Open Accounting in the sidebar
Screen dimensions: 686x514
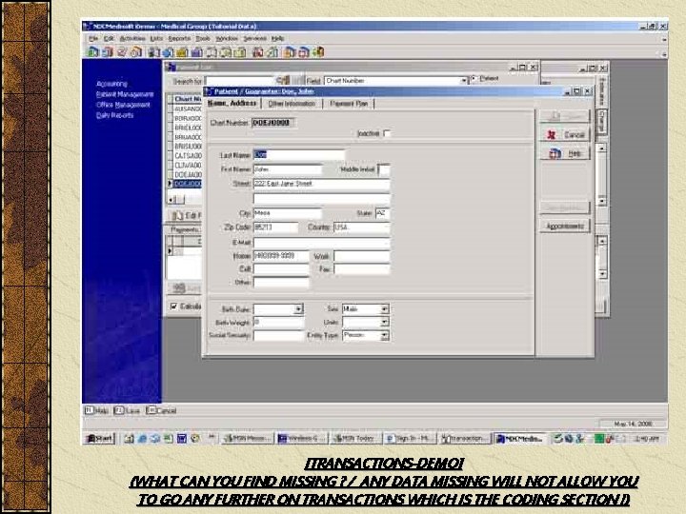coord(111,84)
